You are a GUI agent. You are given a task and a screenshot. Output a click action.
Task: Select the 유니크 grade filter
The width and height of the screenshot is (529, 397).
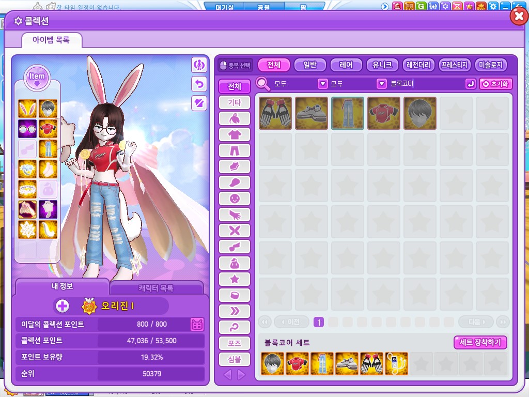(382, 65)
